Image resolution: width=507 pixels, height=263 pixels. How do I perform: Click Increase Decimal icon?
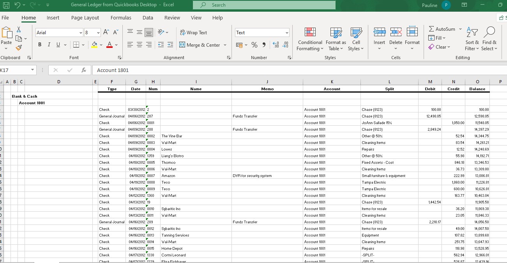276,45
